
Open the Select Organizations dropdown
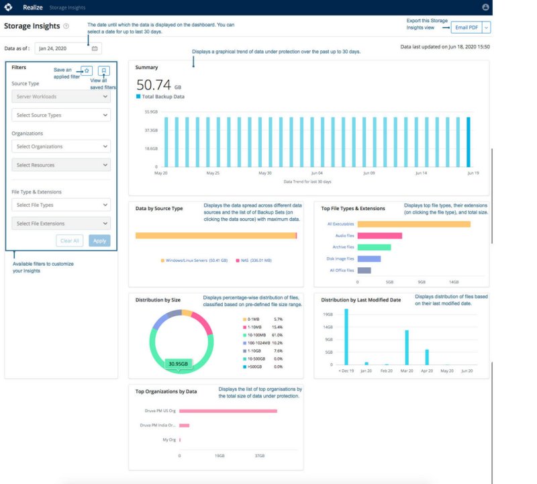(x=60, y=146)
